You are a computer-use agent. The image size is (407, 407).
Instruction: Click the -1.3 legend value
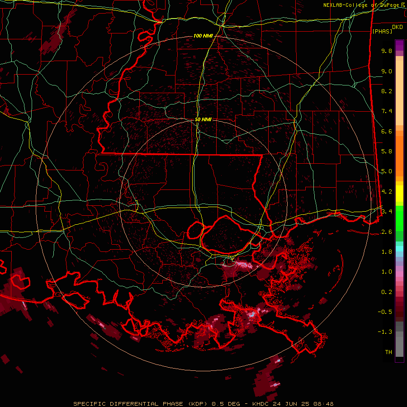pyautogui.click(x=385, y=332)
